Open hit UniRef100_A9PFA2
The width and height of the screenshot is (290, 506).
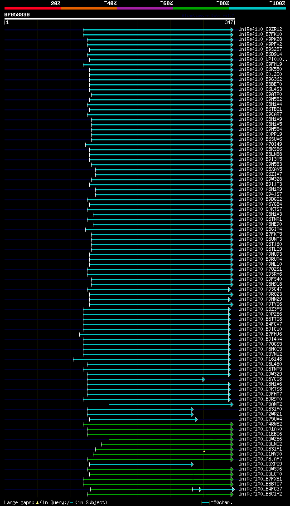(x=260, y=44)
